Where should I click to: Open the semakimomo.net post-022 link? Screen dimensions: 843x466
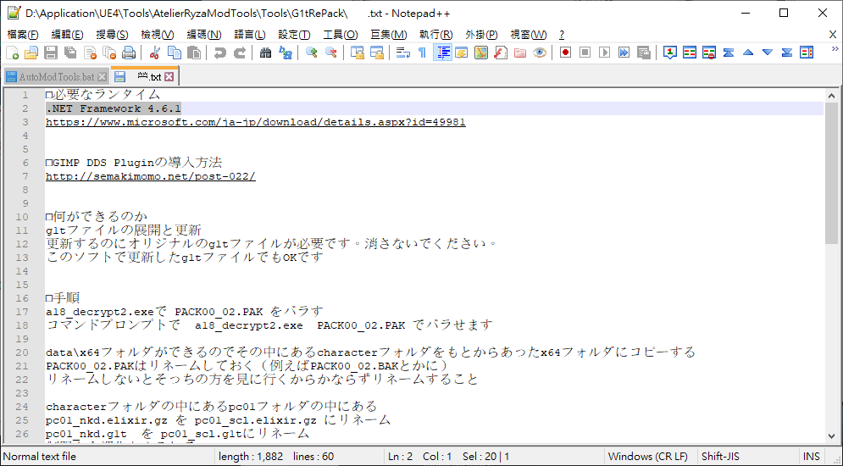coord(151,176)
